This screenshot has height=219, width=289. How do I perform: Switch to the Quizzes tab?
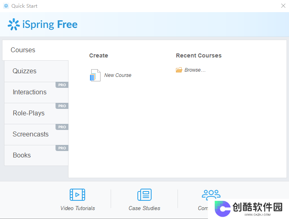[x=36, y=71]
